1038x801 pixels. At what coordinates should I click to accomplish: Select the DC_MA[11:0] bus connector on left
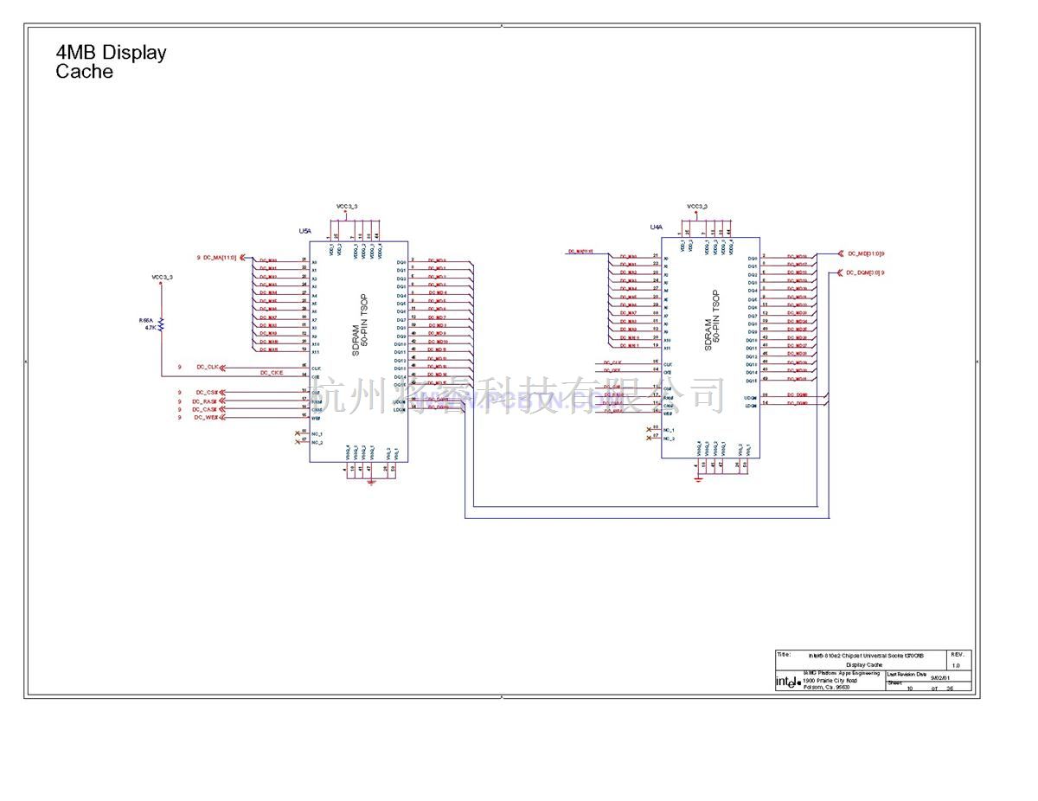[x=240, y=257]
